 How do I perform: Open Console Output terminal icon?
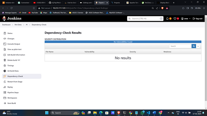(5, 44)
